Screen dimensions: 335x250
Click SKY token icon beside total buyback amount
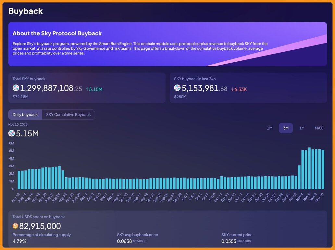coord(16,88)
